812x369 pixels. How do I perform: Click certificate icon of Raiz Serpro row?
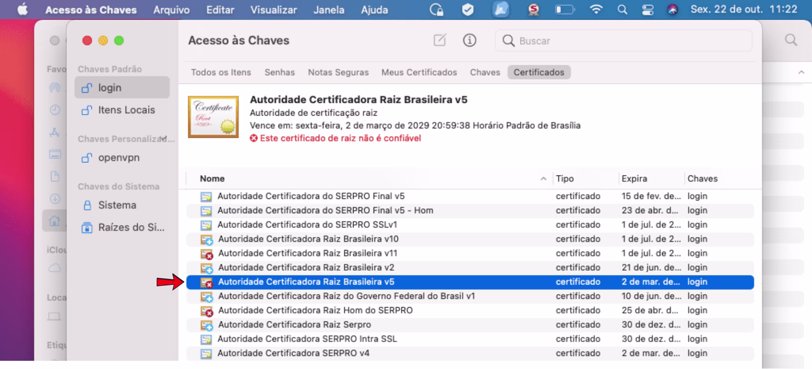click(207, 326)
